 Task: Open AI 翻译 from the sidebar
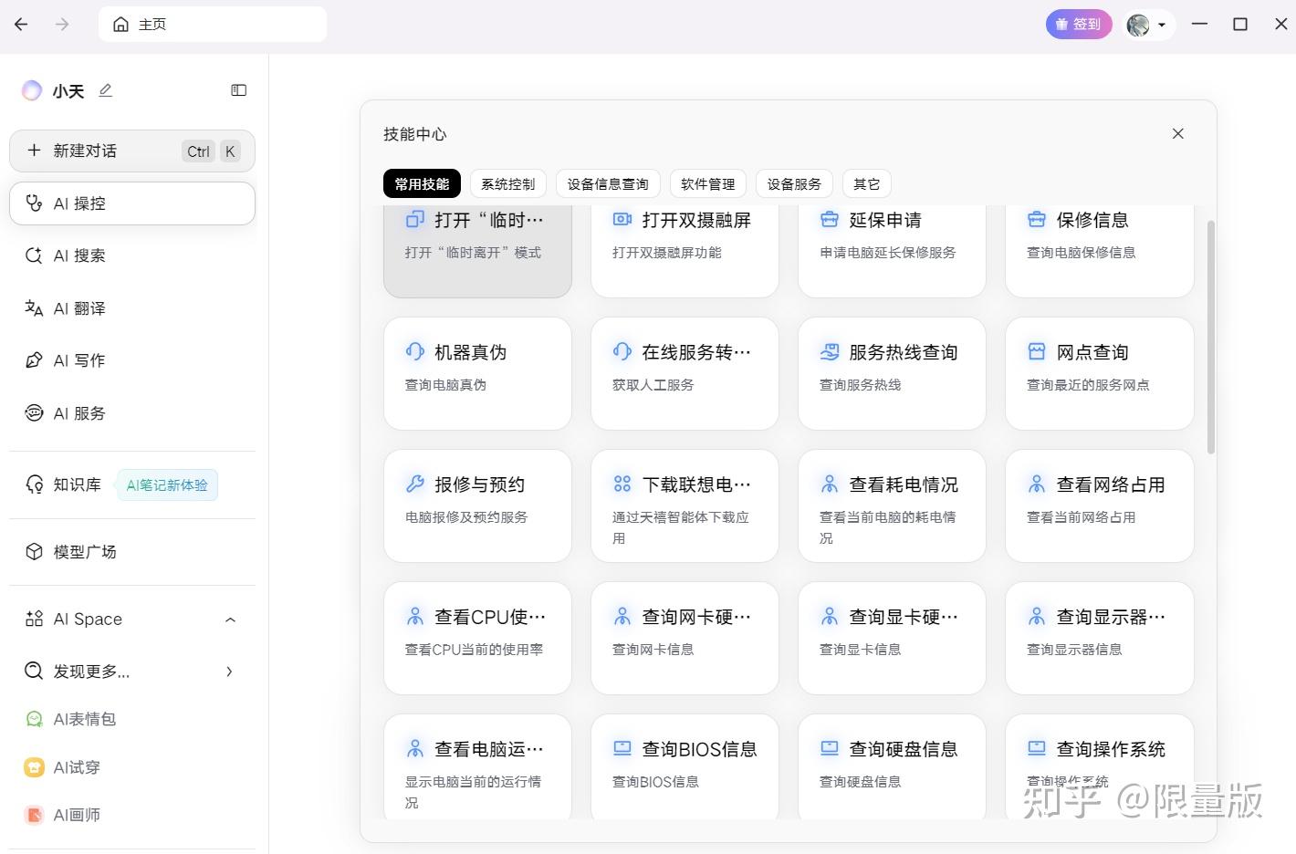[132, 308]
